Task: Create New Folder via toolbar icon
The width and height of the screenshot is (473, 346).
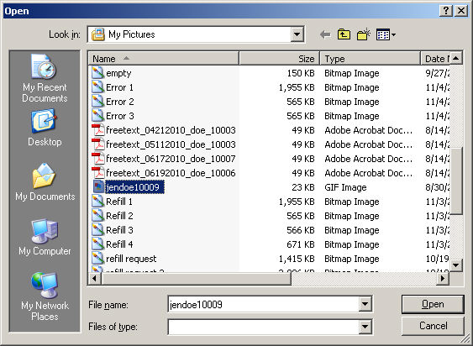Action: [x=364, y=34]
